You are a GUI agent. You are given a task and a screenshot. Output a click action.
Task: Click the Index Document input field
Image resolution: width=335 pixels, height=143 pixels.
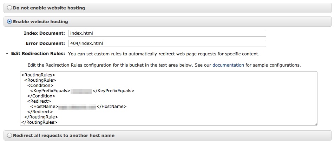coord(167,33)
